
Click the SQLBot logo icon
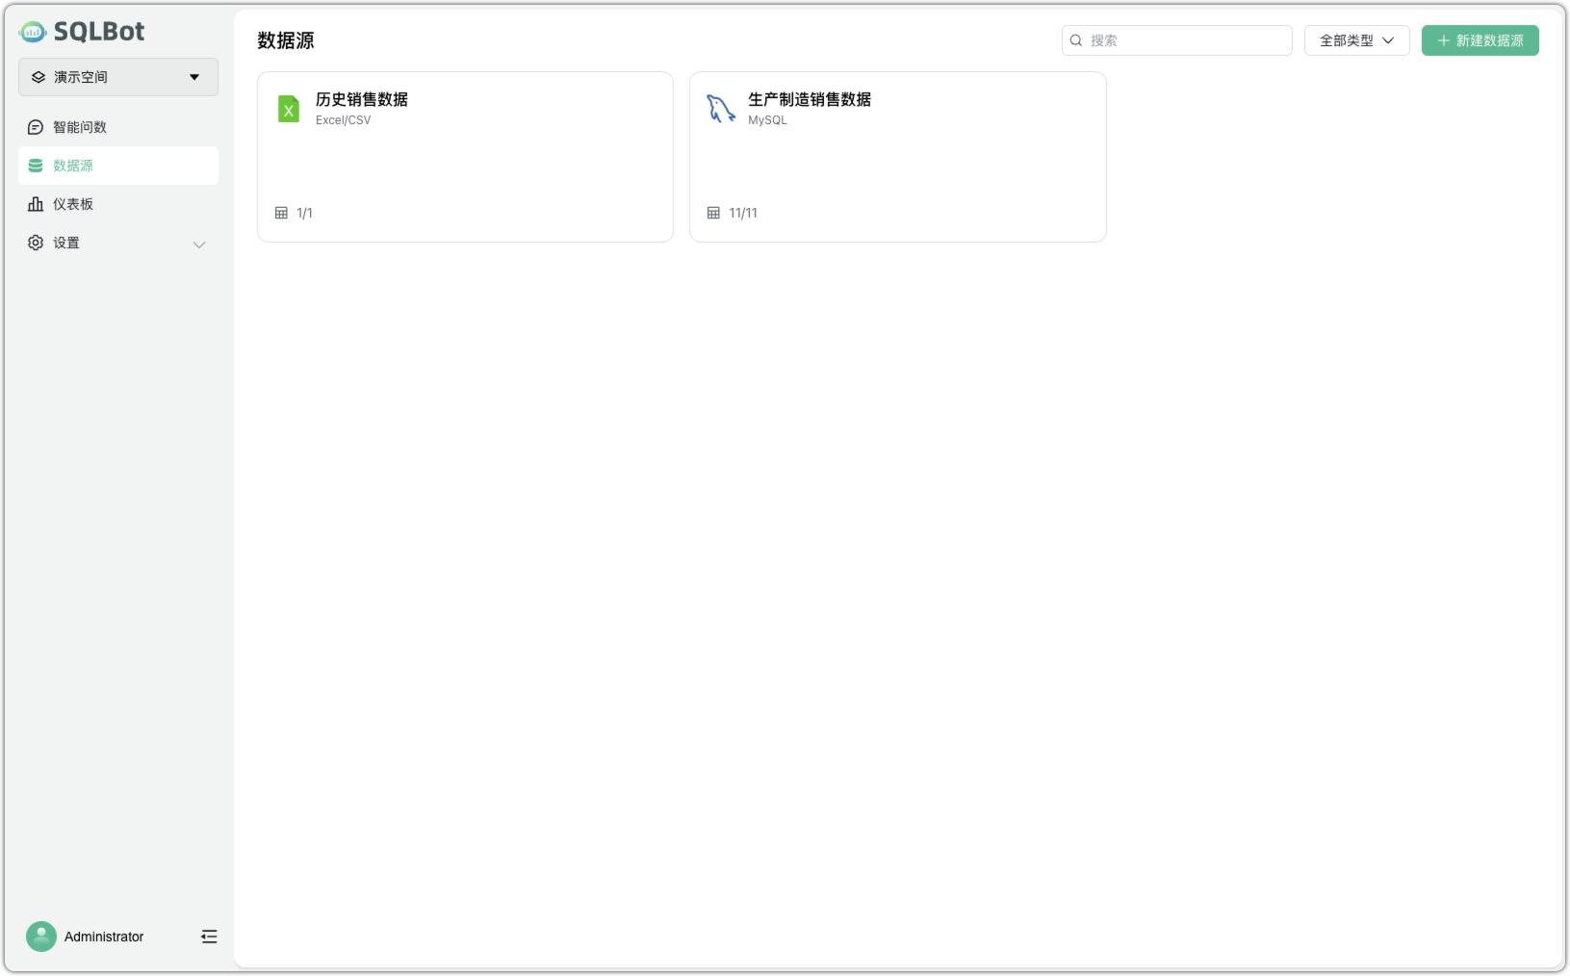coord(32,31)
